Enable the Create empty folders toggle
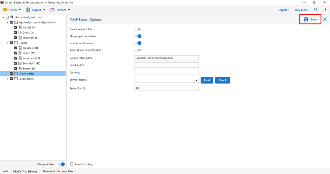Viewport: 330px width, 174px height. 138,29
